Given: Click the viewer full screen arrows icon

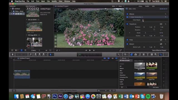Looking at the screenshot, I should 120,50.
